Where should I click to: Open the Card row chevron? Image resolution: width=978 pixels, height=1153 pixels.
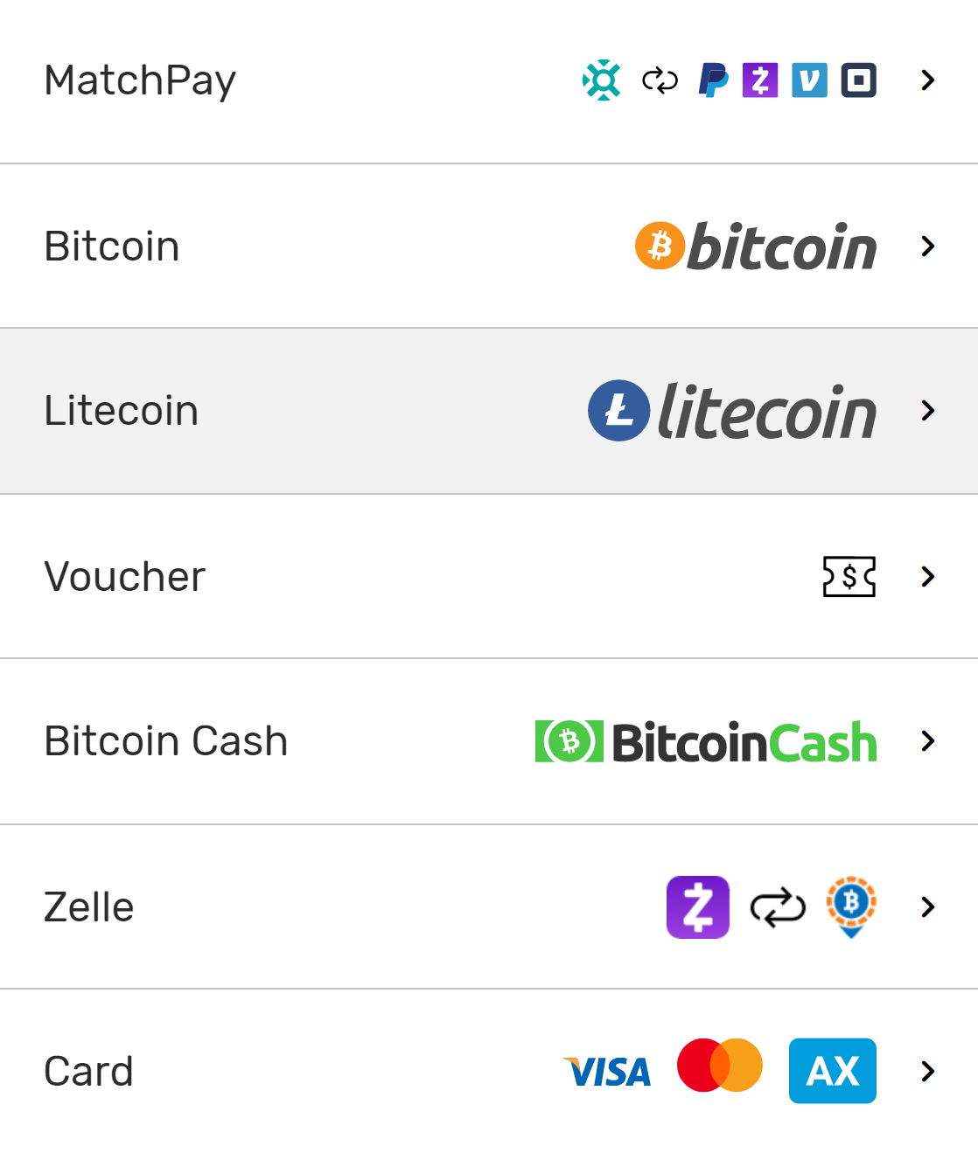click(928, 1071)
